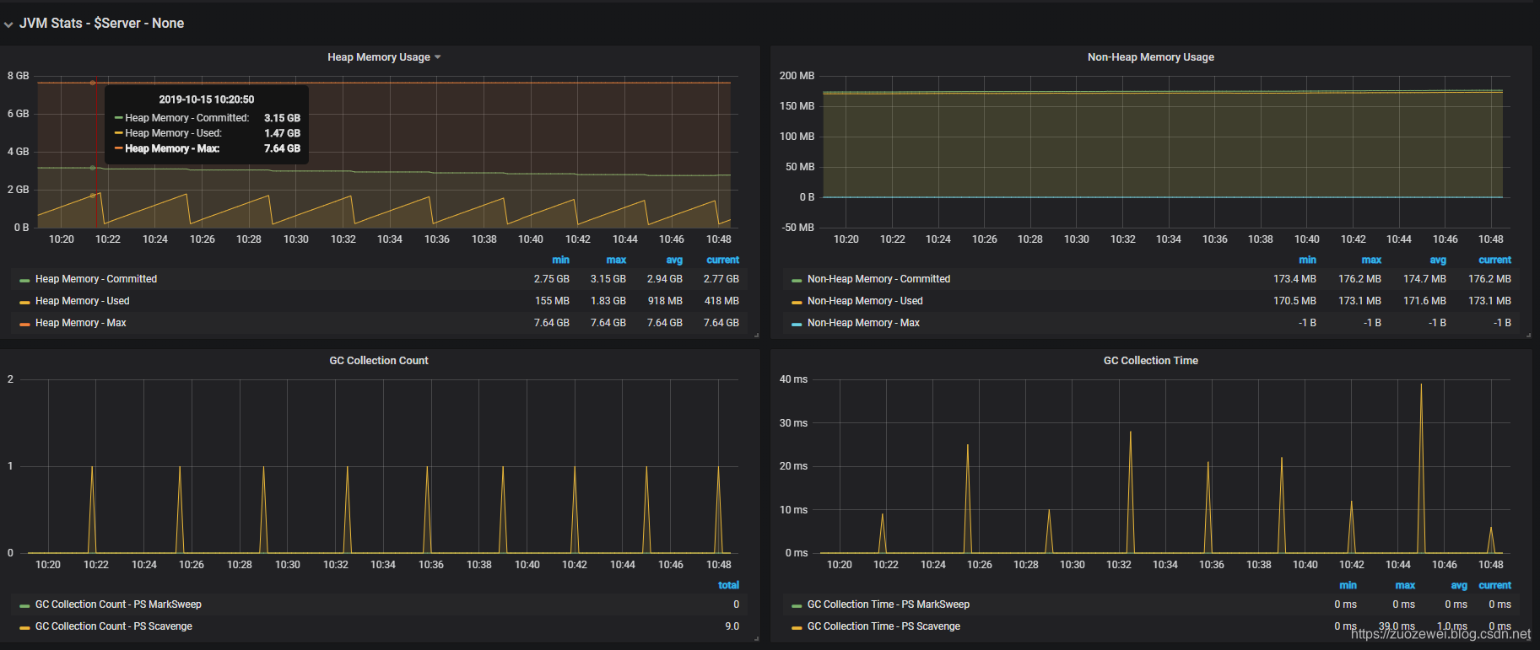Select PS Scavenge count total value 9.0
The width and height of the screenshot is (1540, 650).
(x=732, y=626)
